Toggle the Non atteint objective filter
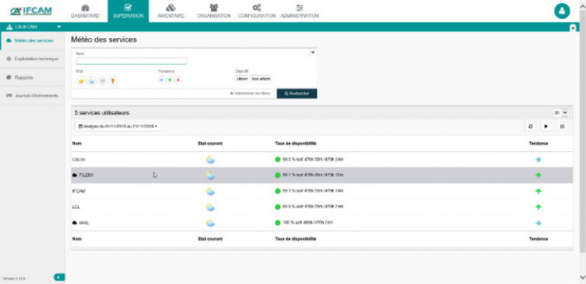This screenshot has height=284, width=586. [x=261, y=79]
